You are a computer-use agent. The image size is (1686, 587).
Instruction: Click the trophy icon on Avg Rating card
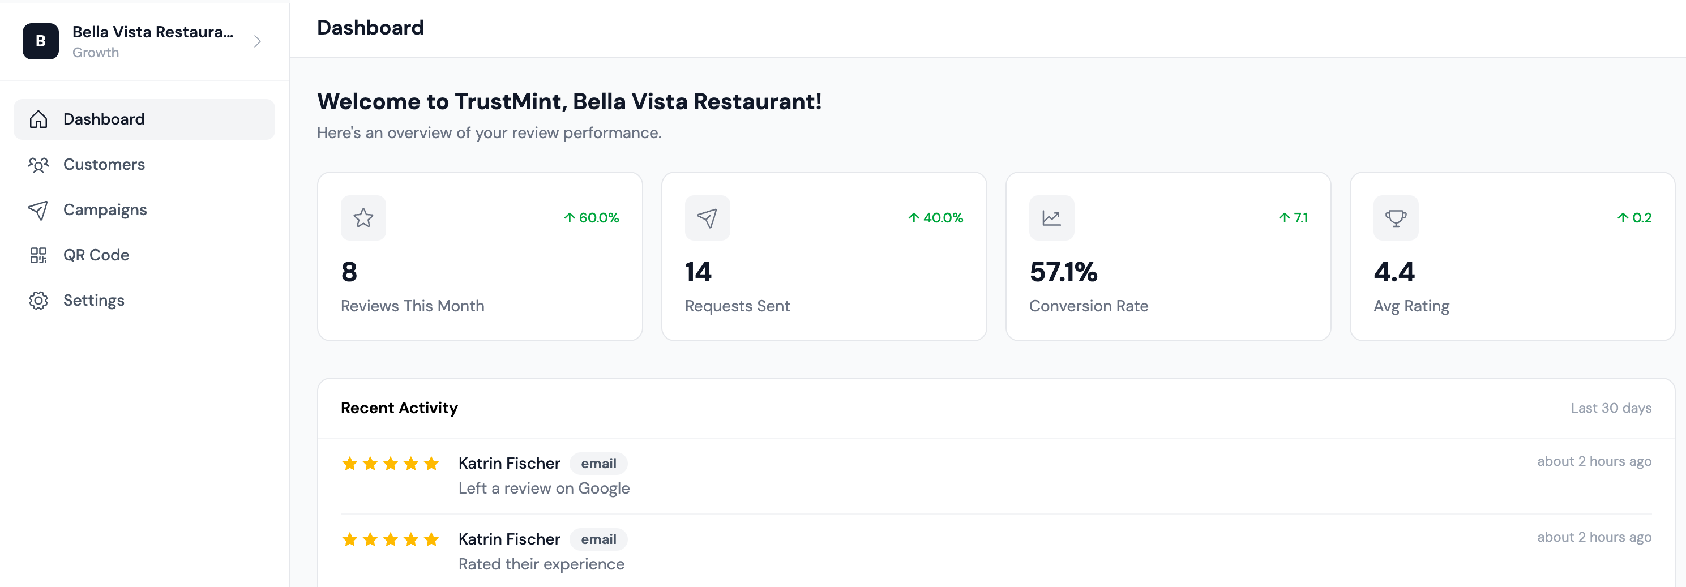[1396, 218]
